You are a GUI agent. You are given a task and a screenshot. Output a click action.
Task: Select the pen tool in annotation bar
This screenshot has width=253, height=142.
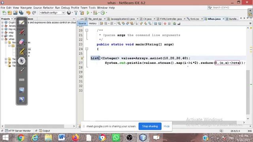point(22,32)
